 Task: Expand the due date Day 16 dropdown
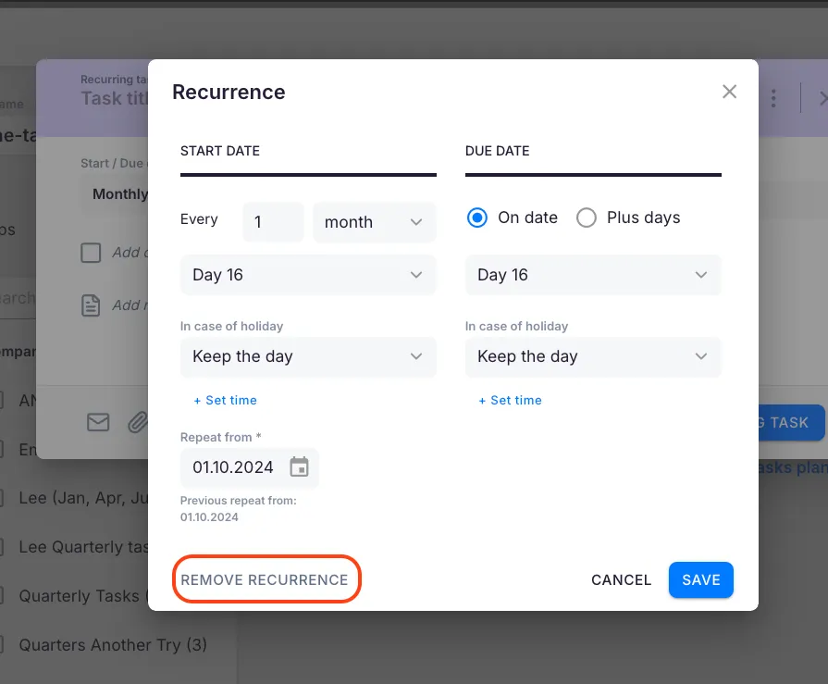pos(593,275)
